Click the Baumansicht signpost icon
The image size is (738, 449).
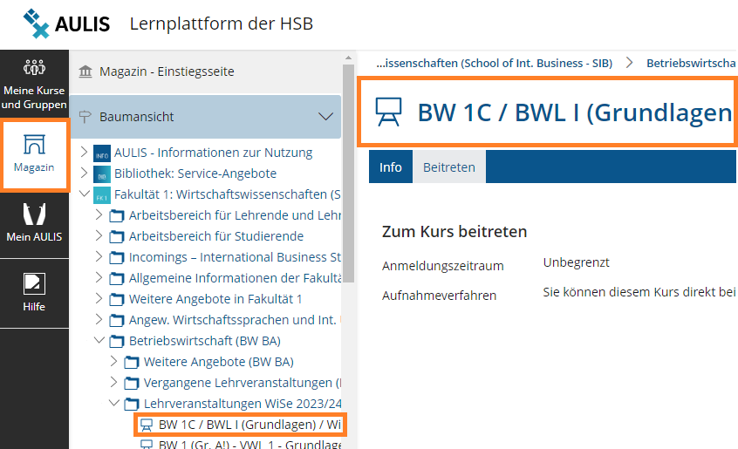pos(85,117)
